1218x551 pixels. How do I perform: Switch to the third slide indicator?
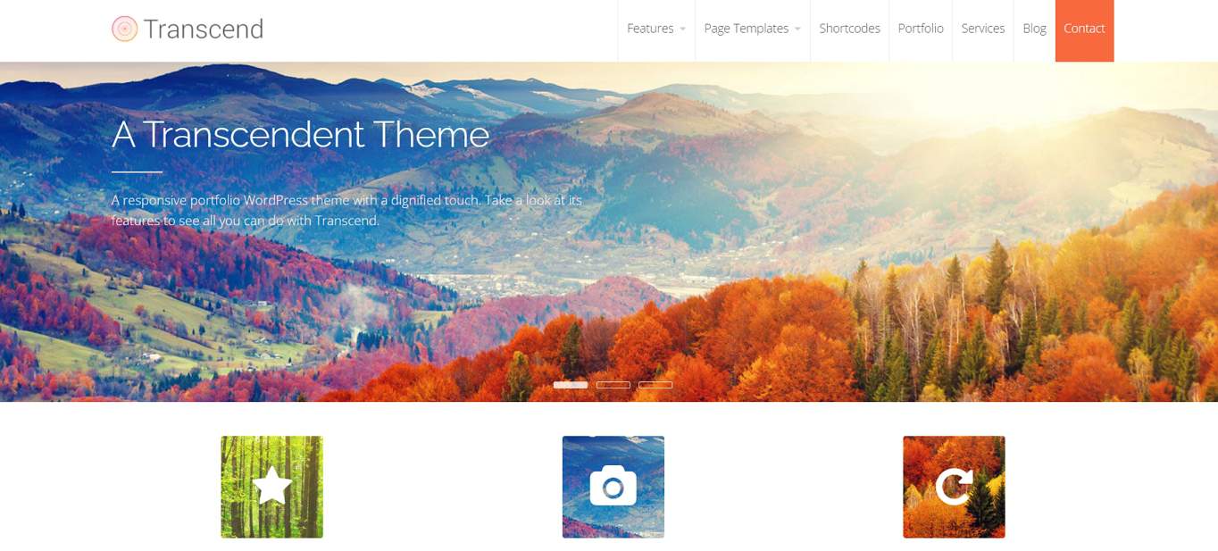pyautogui.click(x=655, y=385)
